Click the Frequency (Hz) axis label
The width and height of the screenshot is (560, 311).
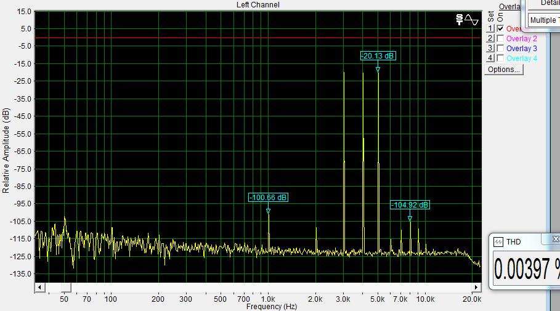pos(272,306)
